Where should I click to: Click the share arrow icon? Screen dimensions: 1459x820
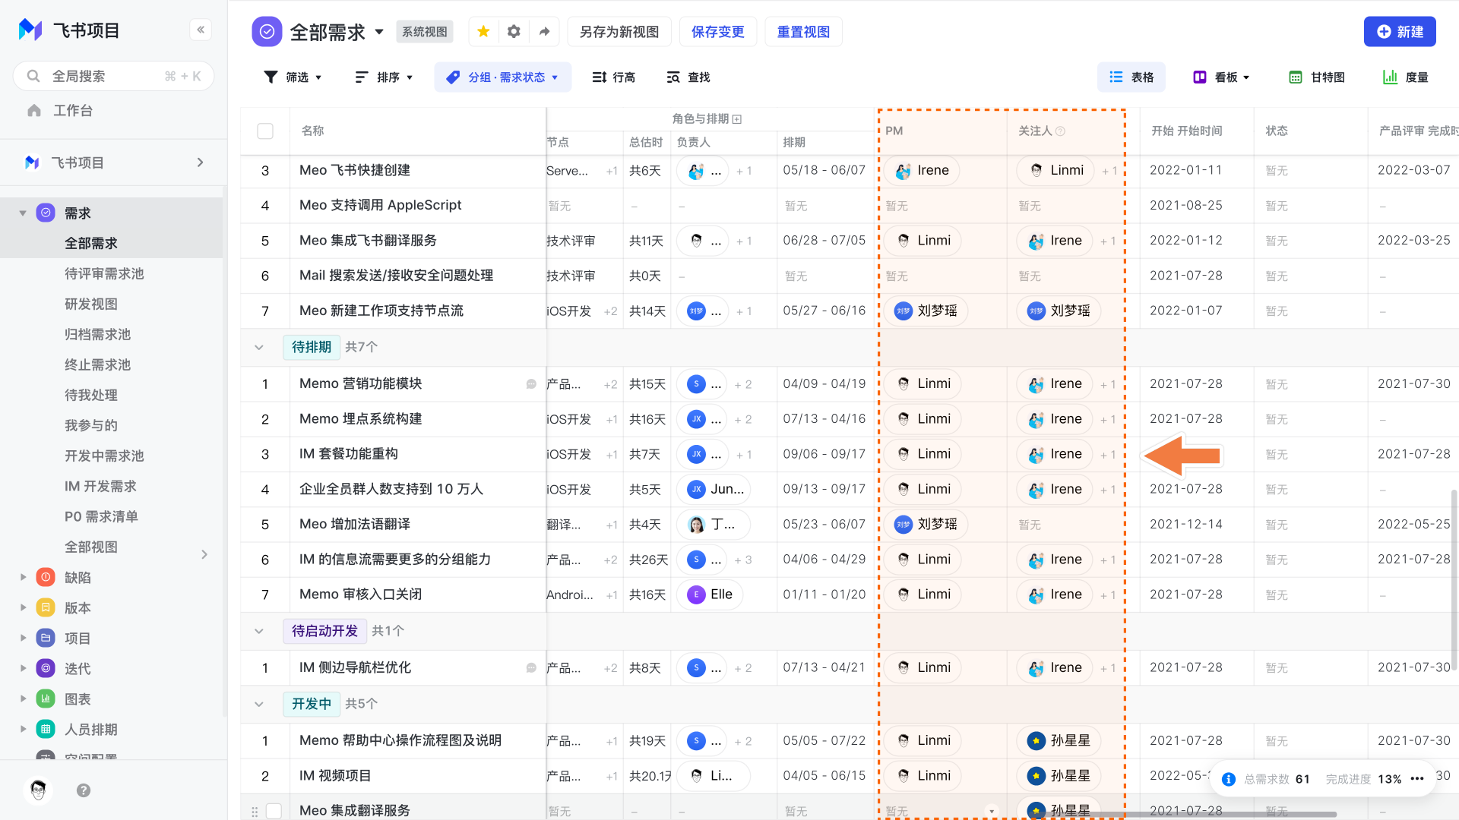[x=544, y=32]
